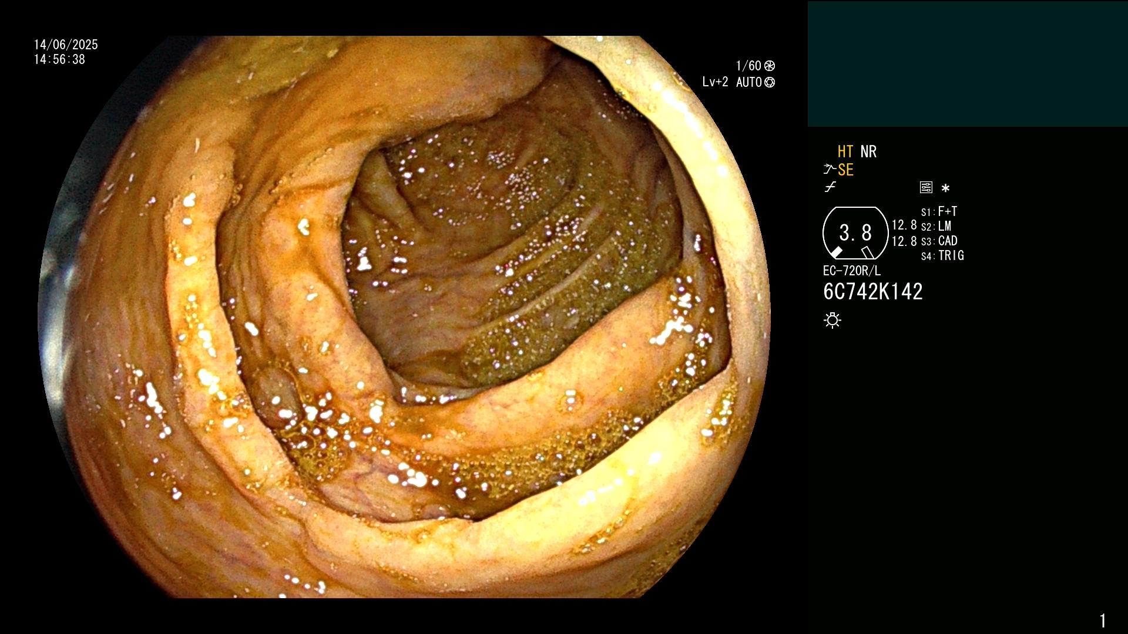
Task: Select the NR indicator
Action: (868, 151)
